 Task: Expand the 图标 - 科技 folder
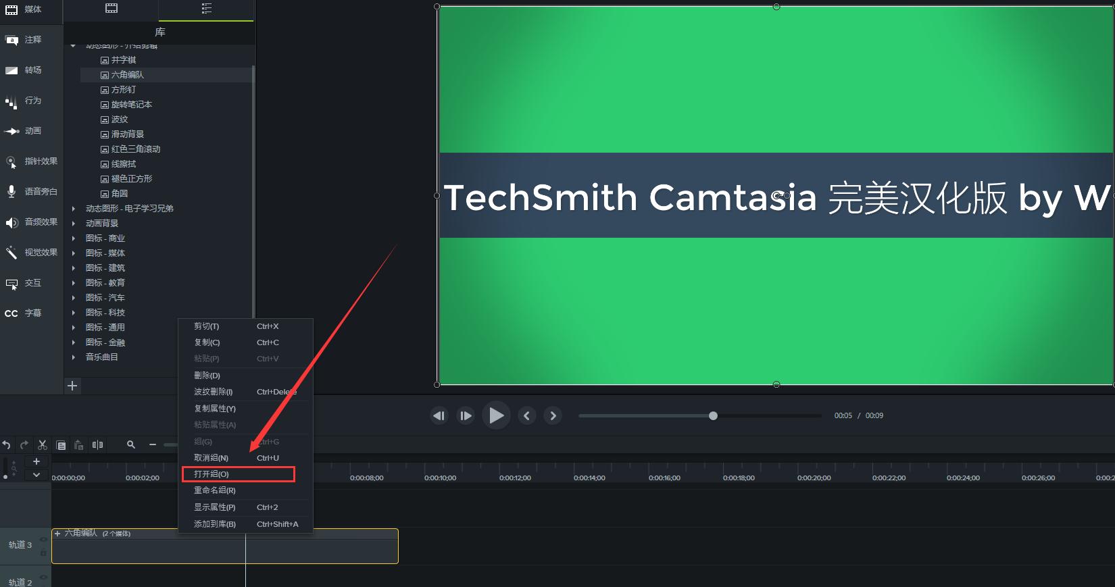74,313
